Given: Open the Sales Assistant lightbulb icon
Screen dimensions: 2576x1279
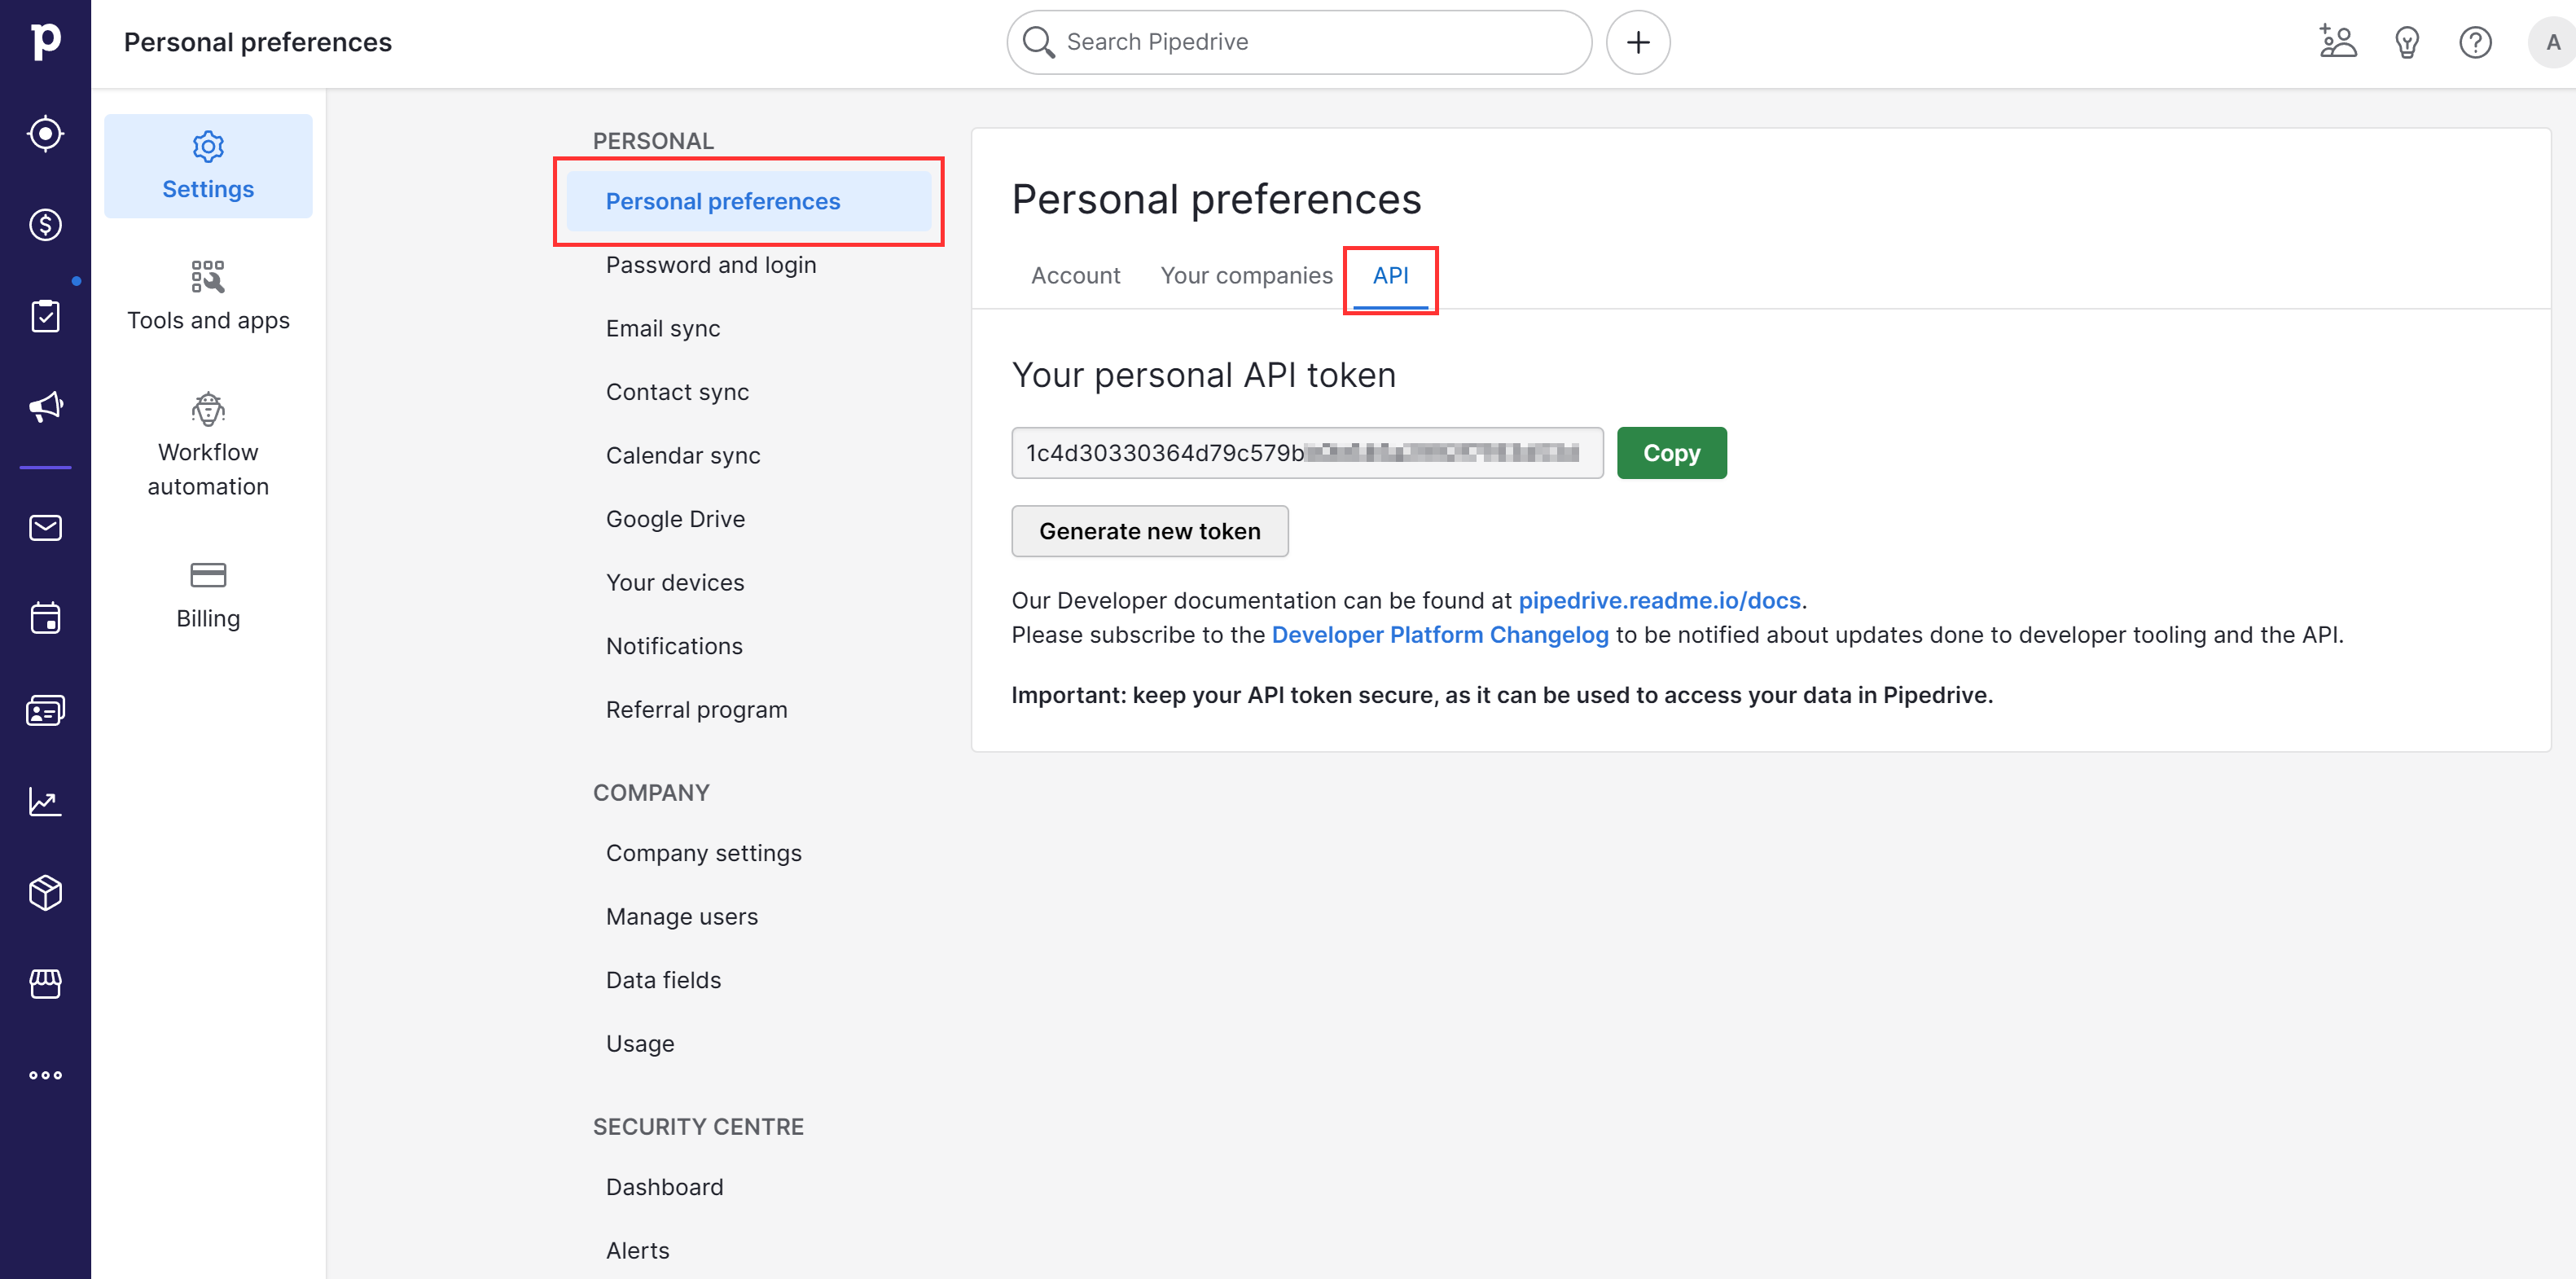Looking at the screenshot, I should pyautogui.click(x=2406, y=42).
